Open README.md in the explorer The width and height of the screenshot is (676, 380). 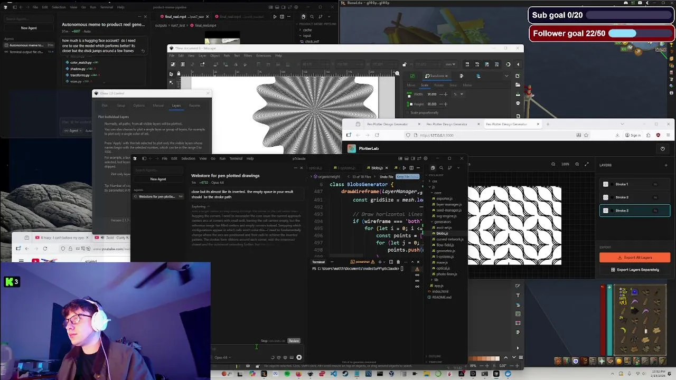point(442,297)
